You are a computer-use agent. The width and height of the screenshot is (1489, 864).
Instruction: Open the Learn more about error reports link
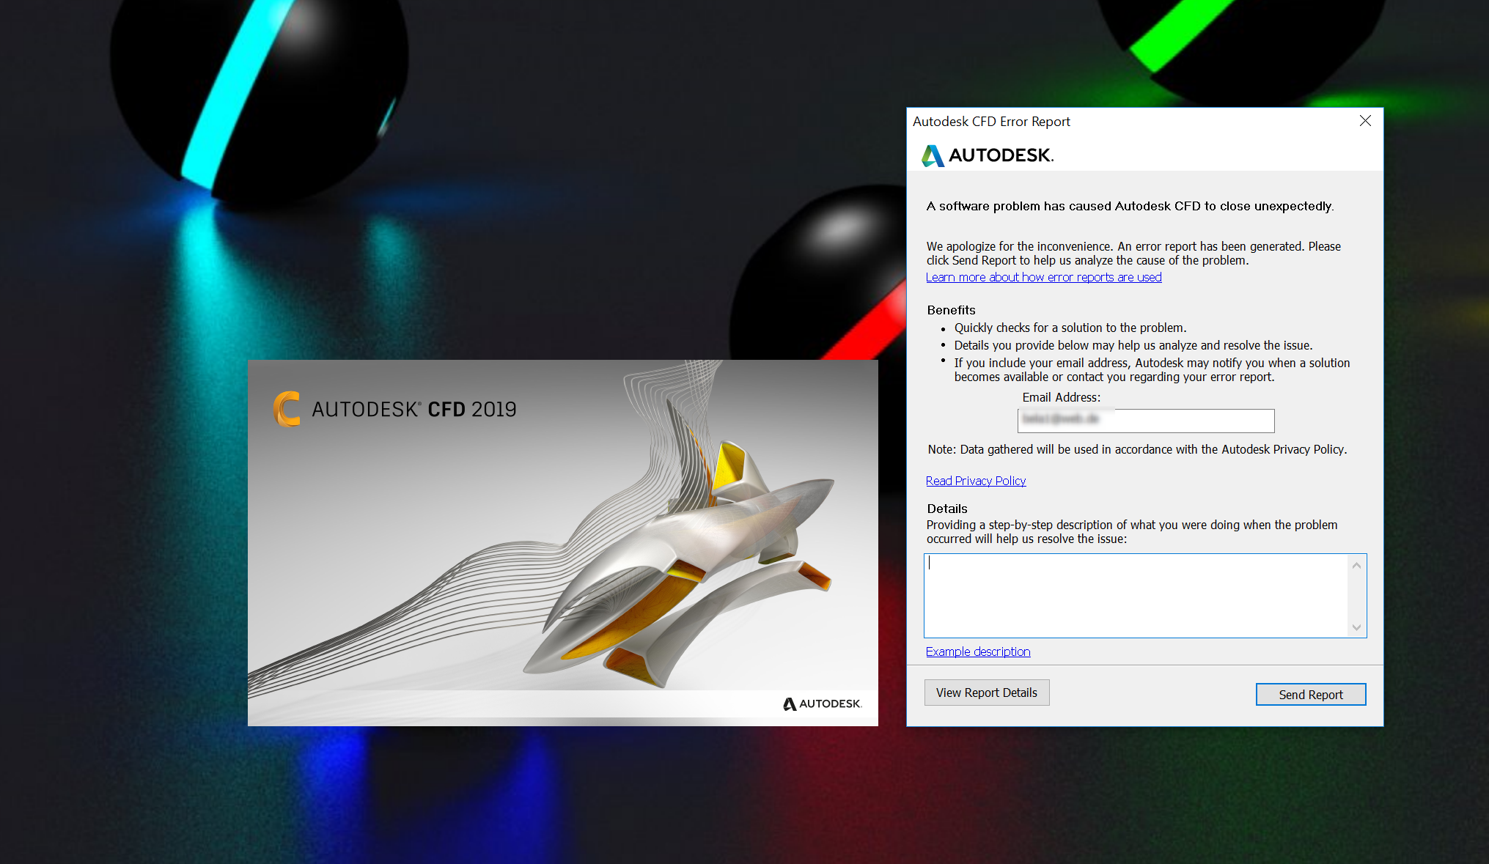click(x=1043, y=277)
